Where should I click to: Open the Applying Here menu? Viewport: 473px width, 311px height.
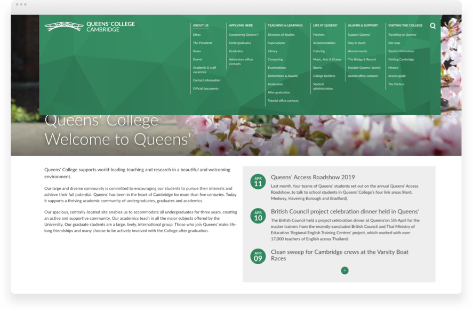point(240,25)
